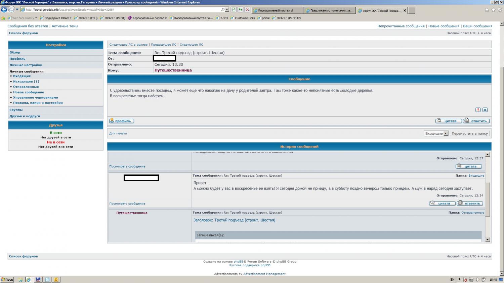The width and height of the screenshot is (504, 283).
Task: Click the report message exclamation icon
Action: pyautogui.click(x=478, y=110)
